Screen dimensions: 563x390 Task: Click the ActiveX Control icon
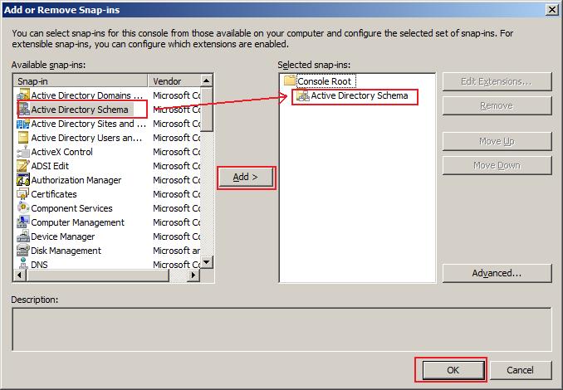23,152
